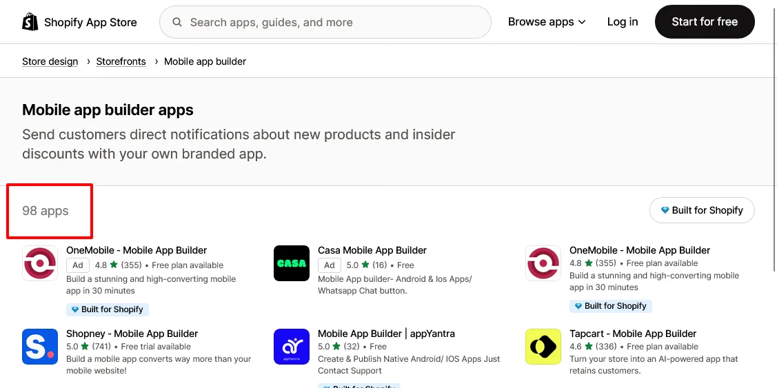The height and width of the screenshot is (388, 777).
Task: Open the Shopney app icon
Action: (x=40, y=347)
